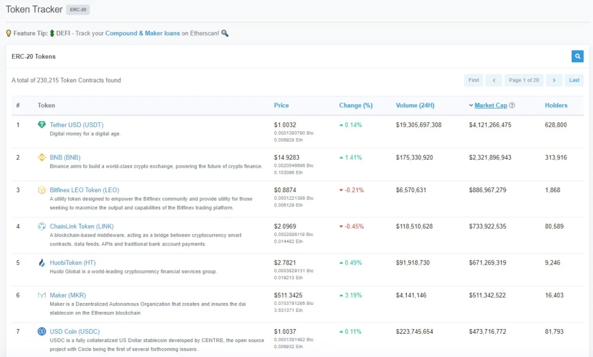Click the ERC-20 badge next to title
The height and width of the screenshot is (357, 593).
point(78,9)
